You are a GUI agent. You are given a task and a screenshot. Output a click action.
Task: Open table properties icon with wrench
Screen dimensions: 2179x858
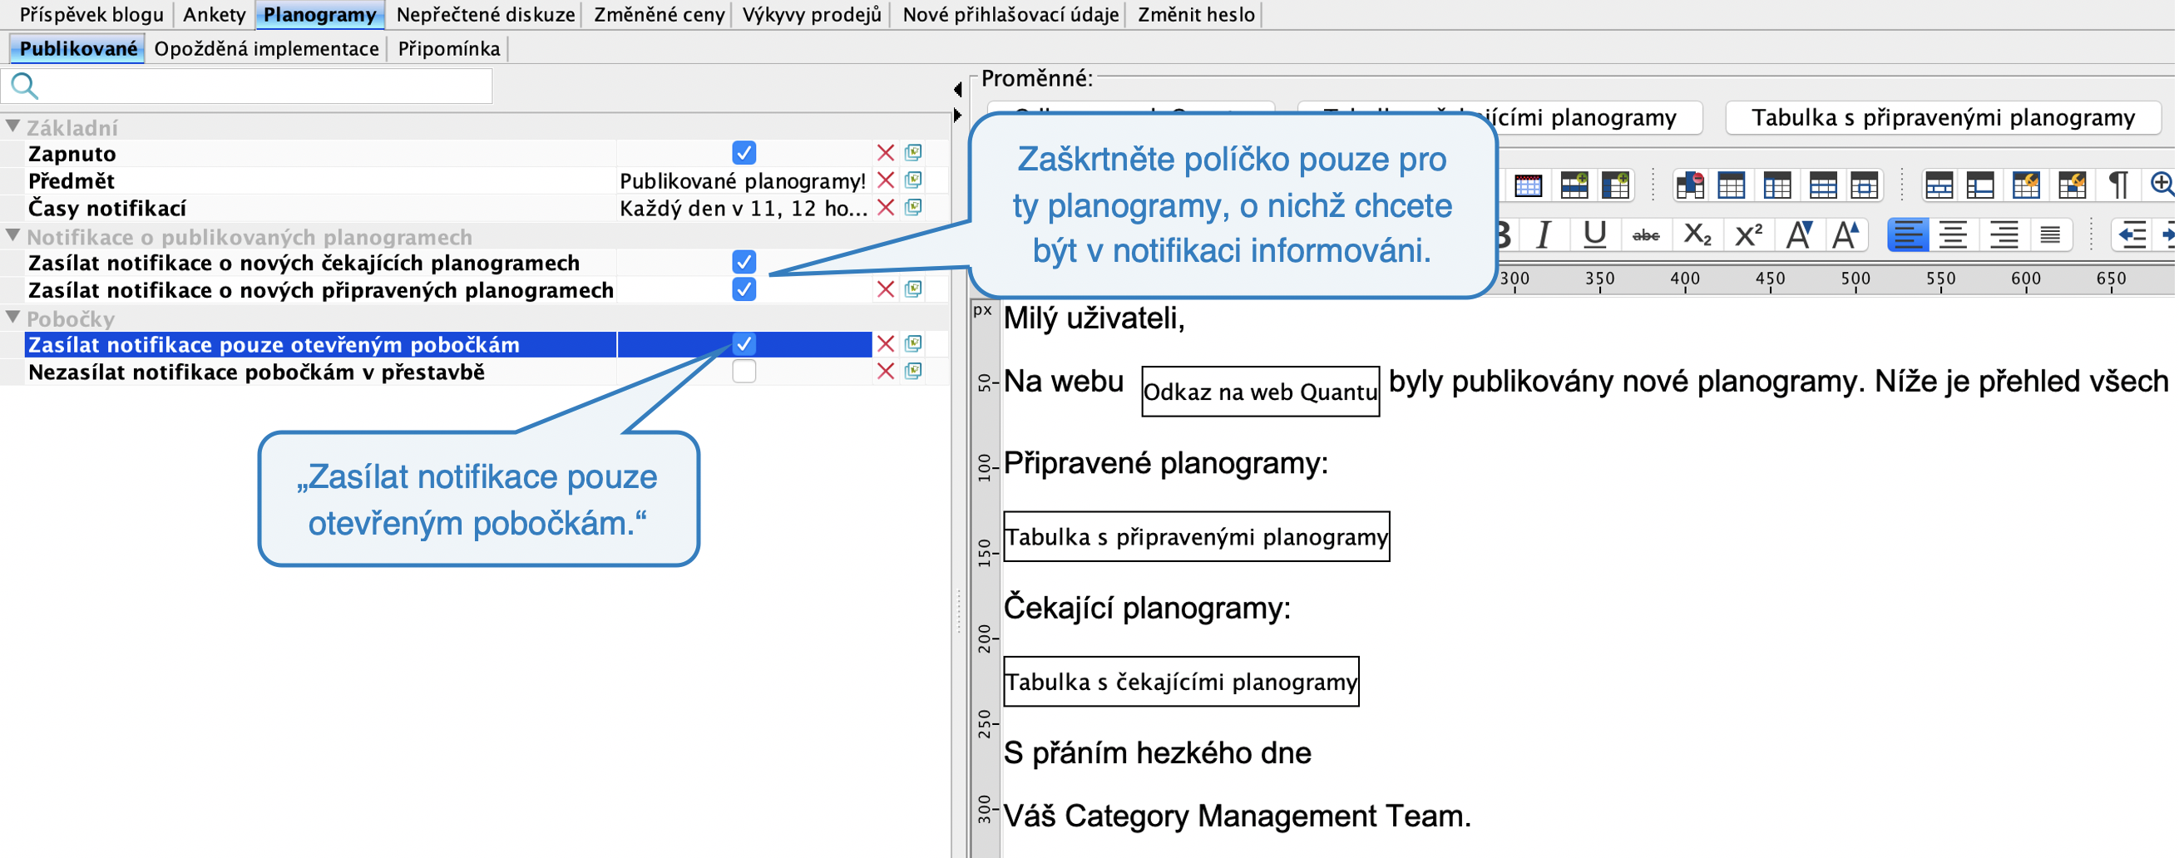(x=2028, y=185)
